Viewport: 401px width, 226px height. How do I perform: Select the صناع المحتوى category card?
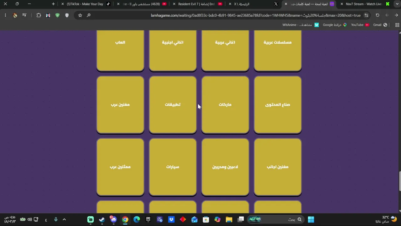[x=278, y=105]
